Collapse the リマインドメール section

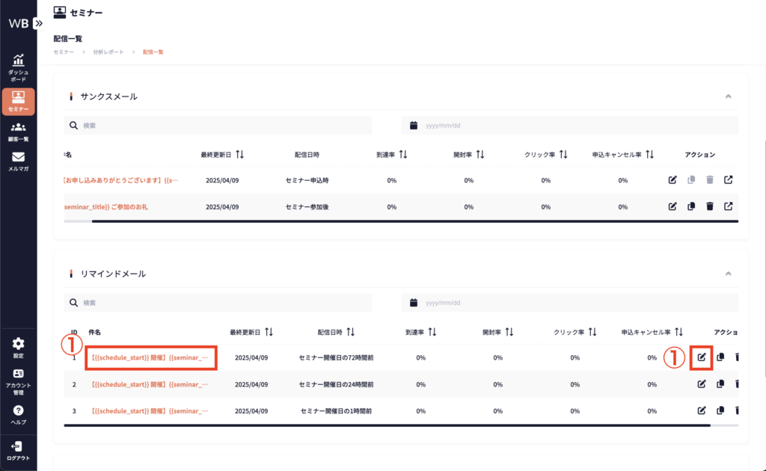[728, 274]
